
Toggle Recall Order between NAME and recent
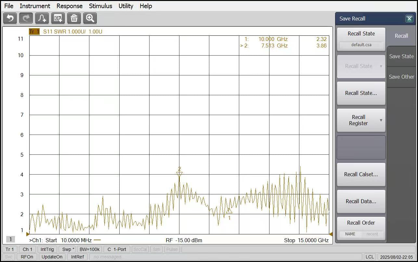click(x=361, y=228)
